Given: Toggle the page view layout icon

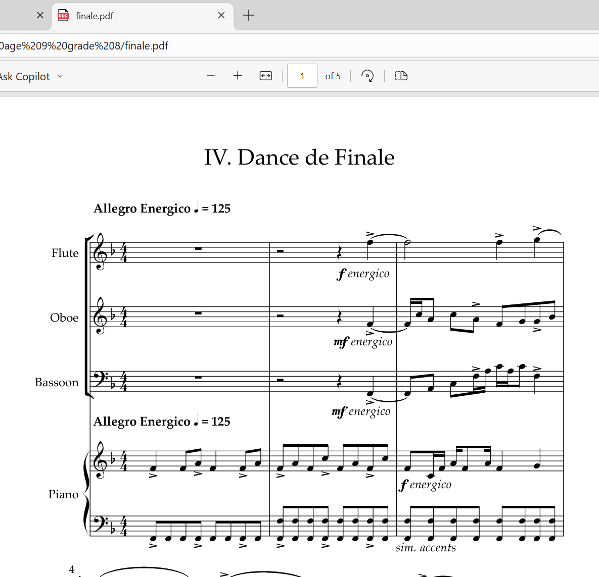Looking at the screenshot, I should click(x=401, y=76).
